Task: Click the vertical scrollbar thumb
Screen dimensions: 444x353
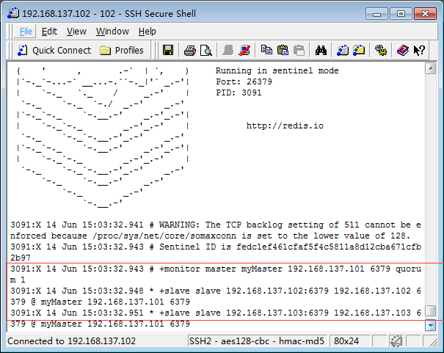Action: [430, 310]
